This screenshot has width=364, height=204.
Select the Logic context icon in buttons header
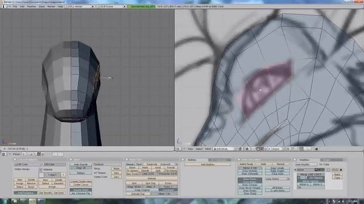(24, 154)
